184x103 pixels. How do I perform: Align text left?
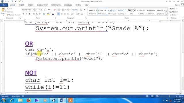[x=59, y=14]
